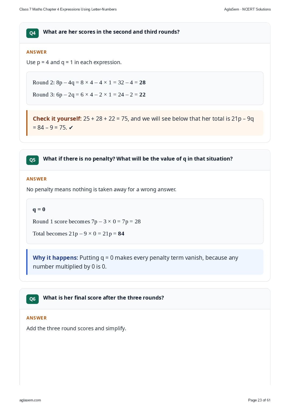Click the Round 2 score calculation line

(x=89, y=82)
